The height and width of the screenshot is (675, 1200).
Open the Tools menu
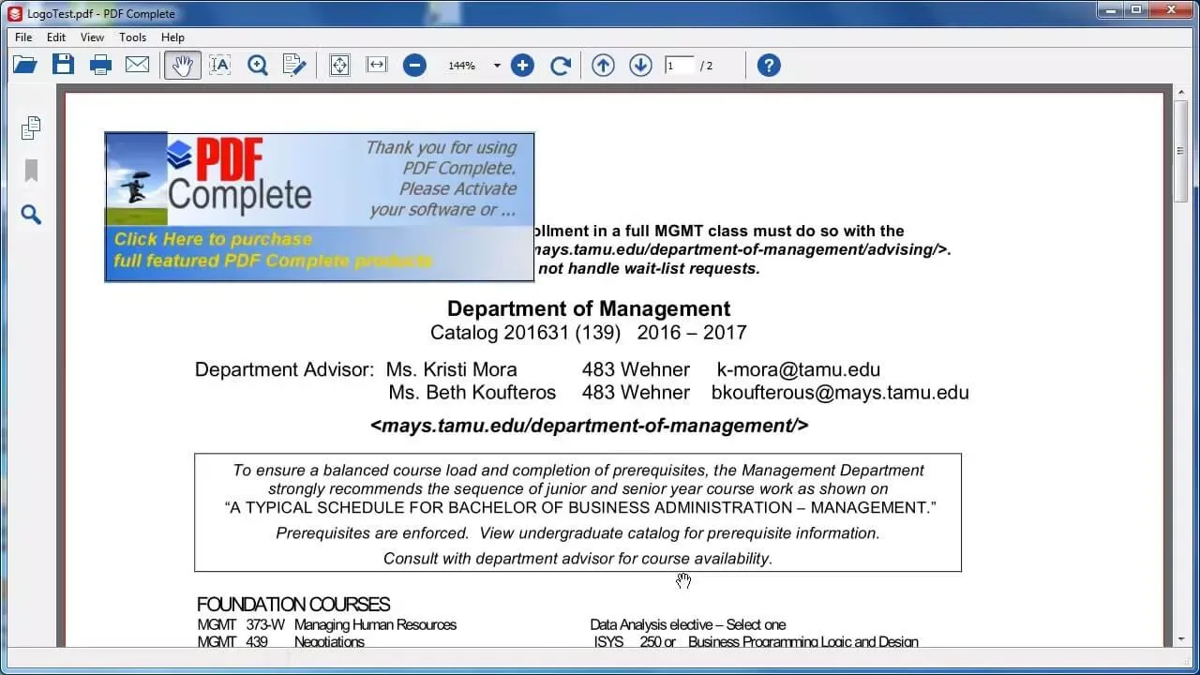133,37
